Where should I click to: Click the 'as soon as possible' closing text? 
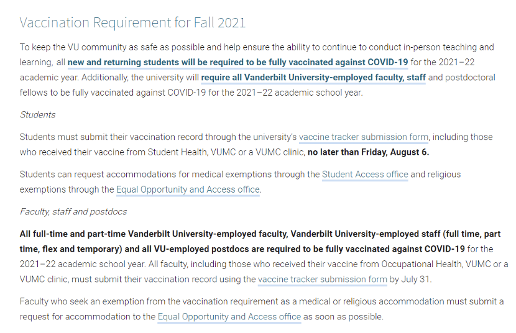(x=343, y=317)
